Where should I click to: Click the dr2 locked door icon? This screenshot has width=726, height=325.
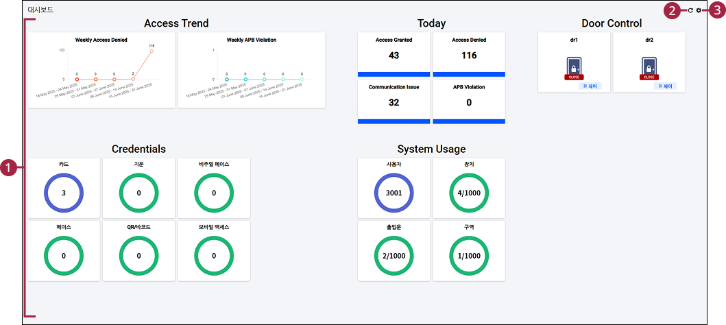(649, 67)
